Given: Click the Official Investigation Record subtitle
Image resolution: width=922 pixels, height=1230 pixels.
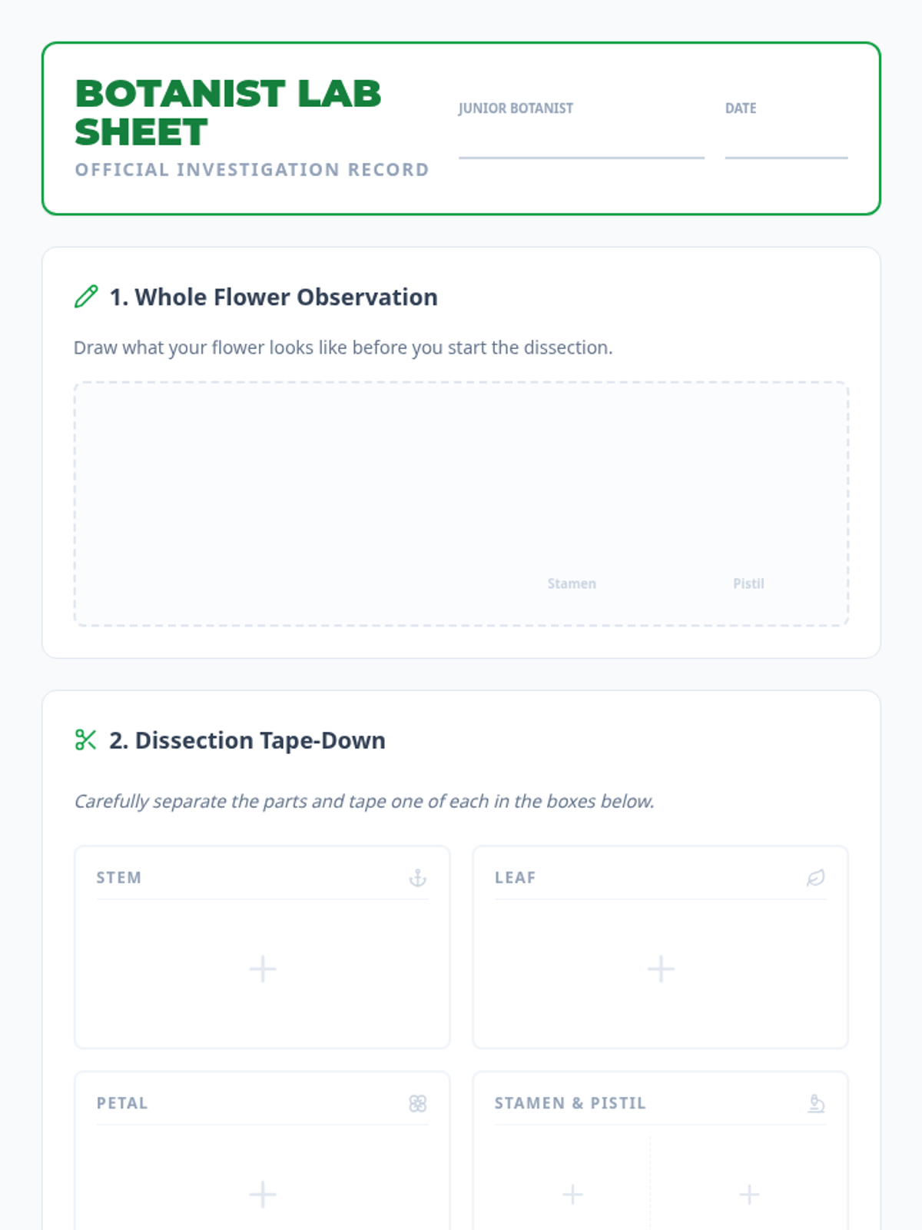Looking at the screenshot, I should tap(252, 169).
